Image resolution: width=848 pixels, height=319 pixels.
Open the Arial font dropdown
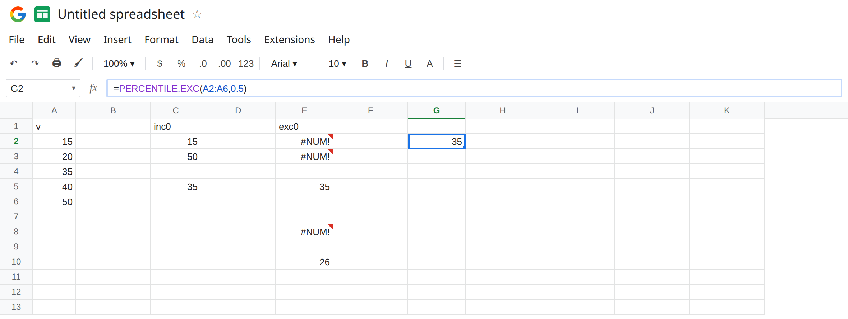tap(284, 63)
